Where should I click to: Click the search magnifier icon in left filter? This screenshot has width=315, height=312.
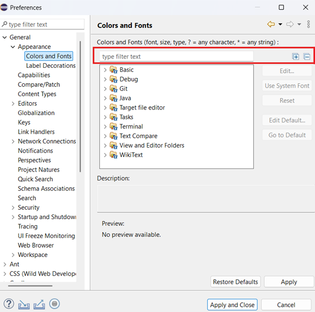(5, 24)
